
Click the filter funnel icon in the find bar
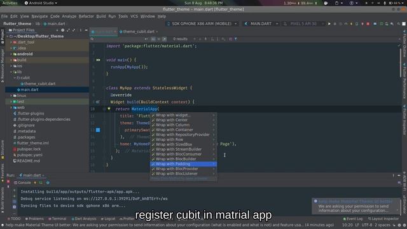[236, 39]
